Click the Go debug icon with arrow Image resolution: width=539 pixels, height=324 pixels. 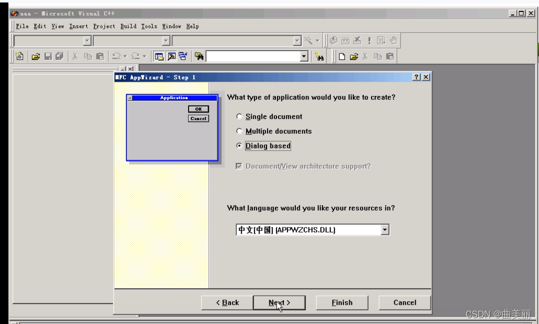coord(381,41)
